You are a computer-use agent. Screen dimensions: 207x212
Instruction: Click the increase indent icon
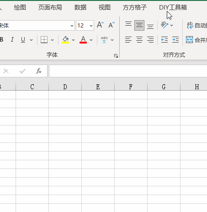click(x=175, y=40)
